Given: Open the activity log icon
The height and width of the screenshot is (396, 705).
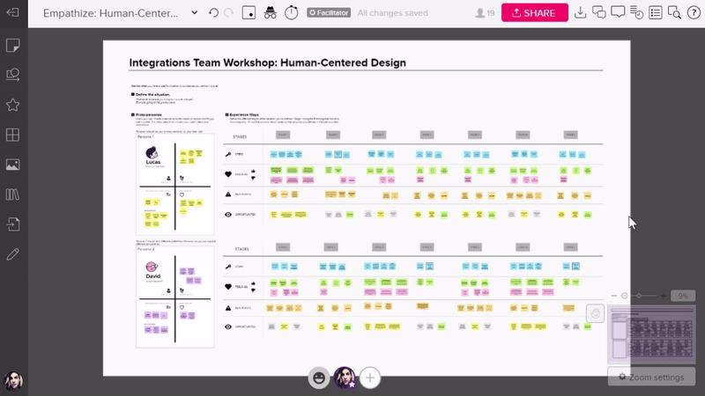Looking at the screenshot, I should 636,12.
